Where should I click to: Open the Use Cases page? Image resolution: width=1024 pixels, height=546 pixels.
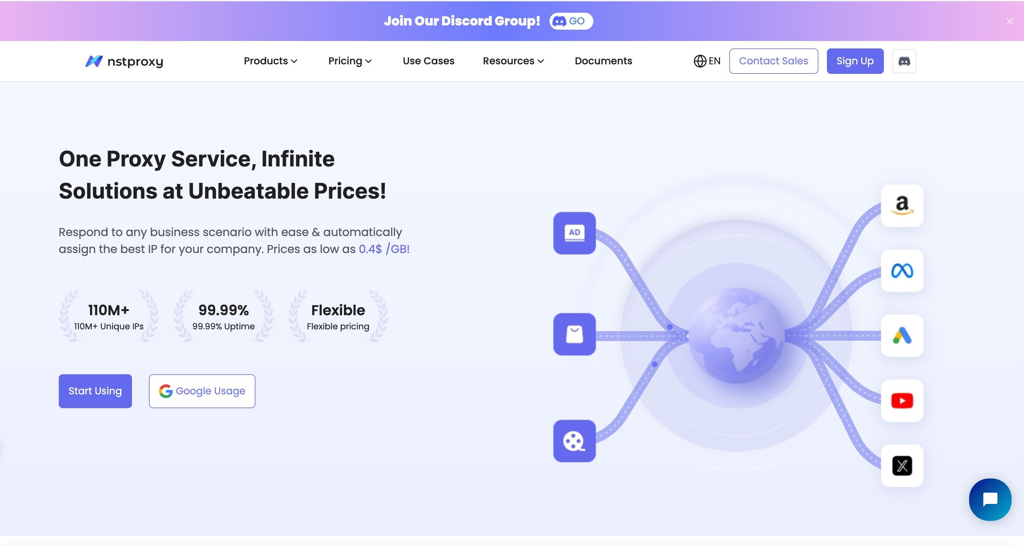[x=428, y=61]
